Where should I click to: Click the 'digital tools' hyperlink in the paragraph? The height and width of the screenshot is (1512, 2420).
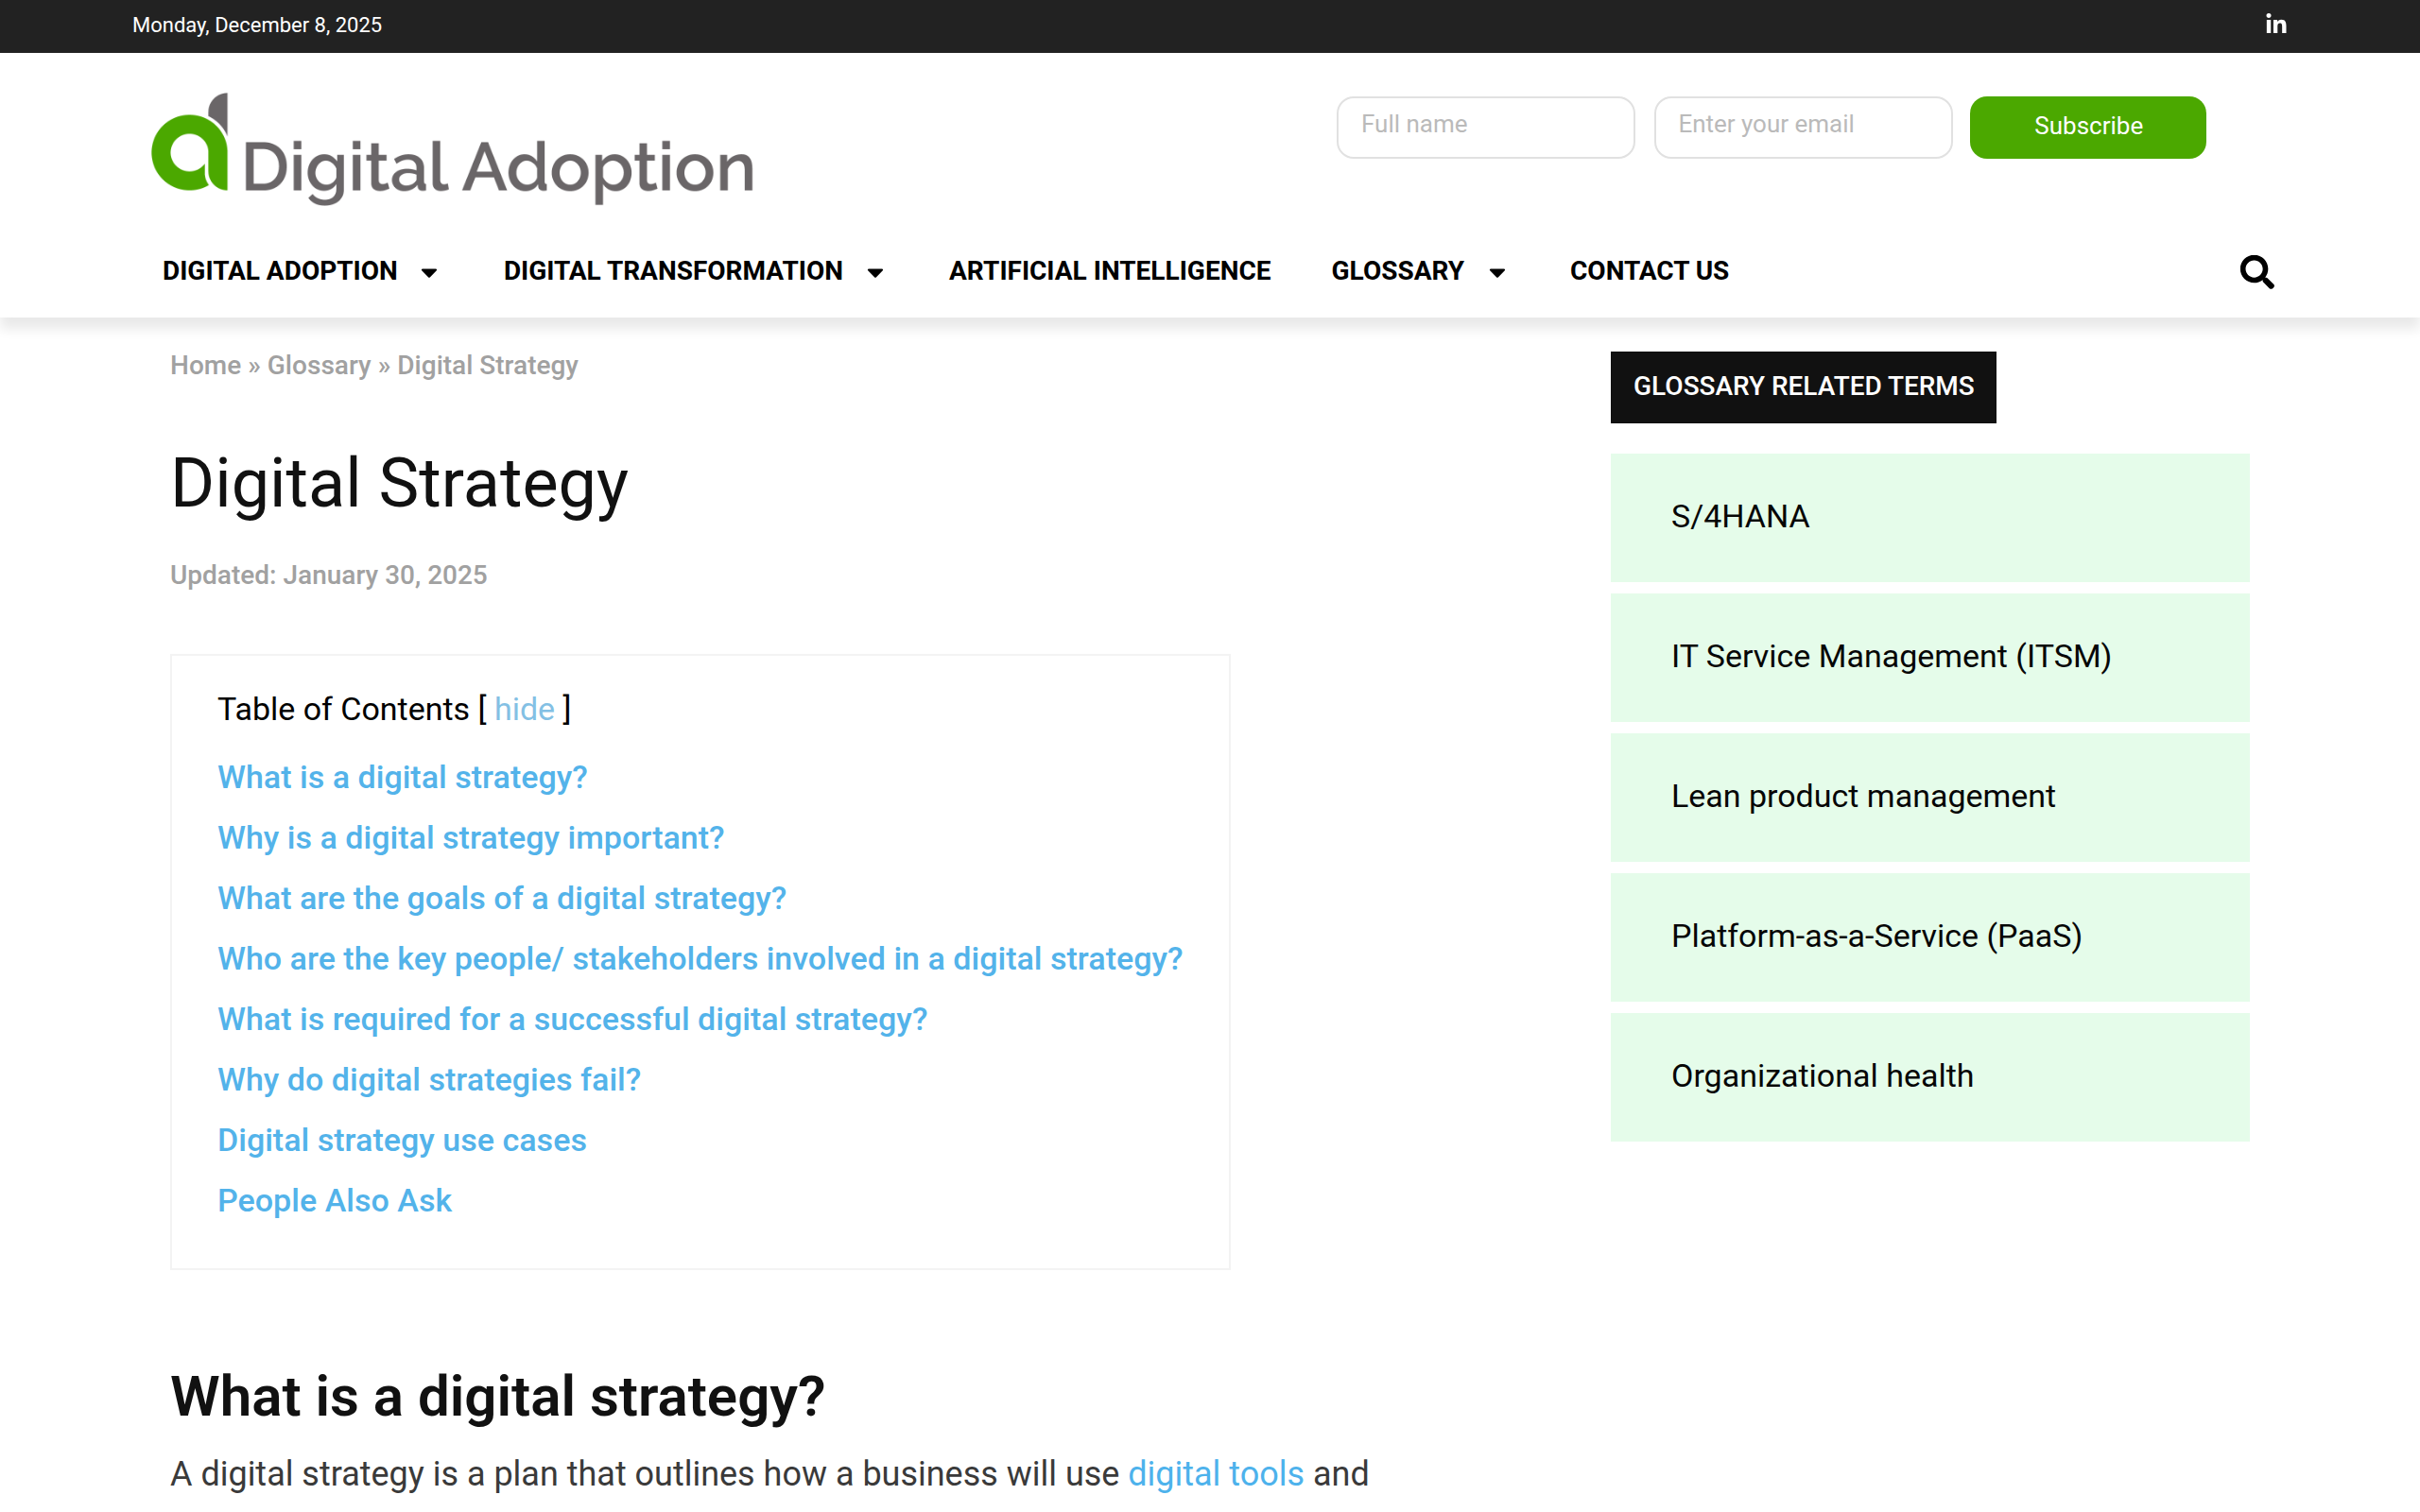pyautogui.click(x=1215, y=1473)
